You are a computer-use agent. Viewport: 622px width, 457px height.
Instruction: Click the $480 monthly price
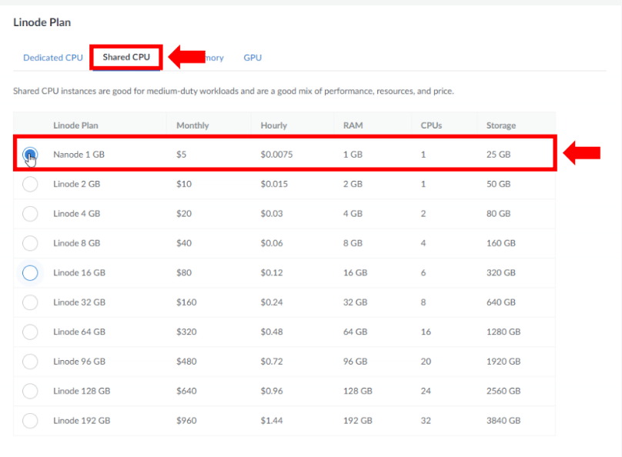click(x=186, y=362)
